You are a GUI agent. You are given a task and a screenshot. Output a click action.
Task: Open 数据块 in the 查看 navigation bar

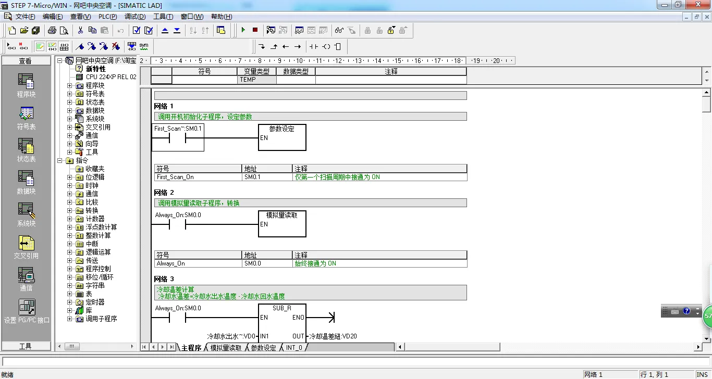[x=26, y=183]
